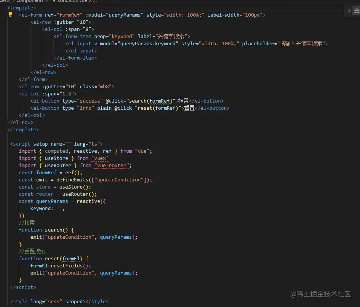Image resolution: width=360 pixels, height=307 pixels.
Task: Click the closing </el-form-item> tag
Action: 75,58
